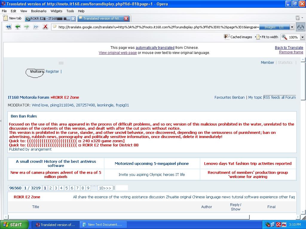
Task: Select the Translated version of htt... tab
Action: (x=103, y=18)
